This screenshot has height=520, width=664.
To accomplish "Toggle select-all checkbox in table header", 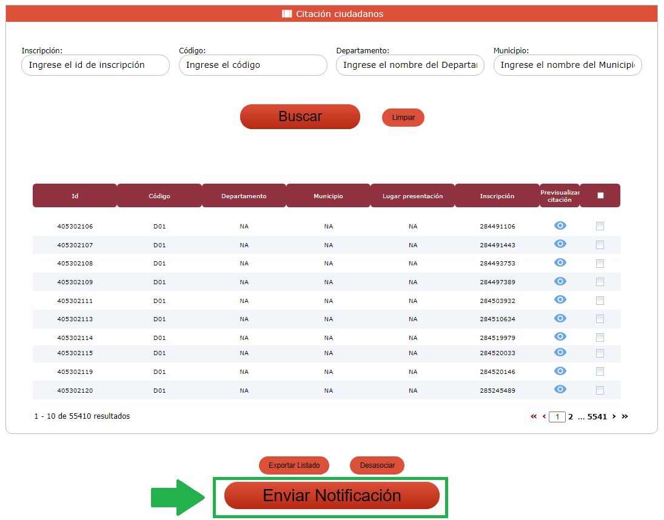I will click(x=600, y=196).
